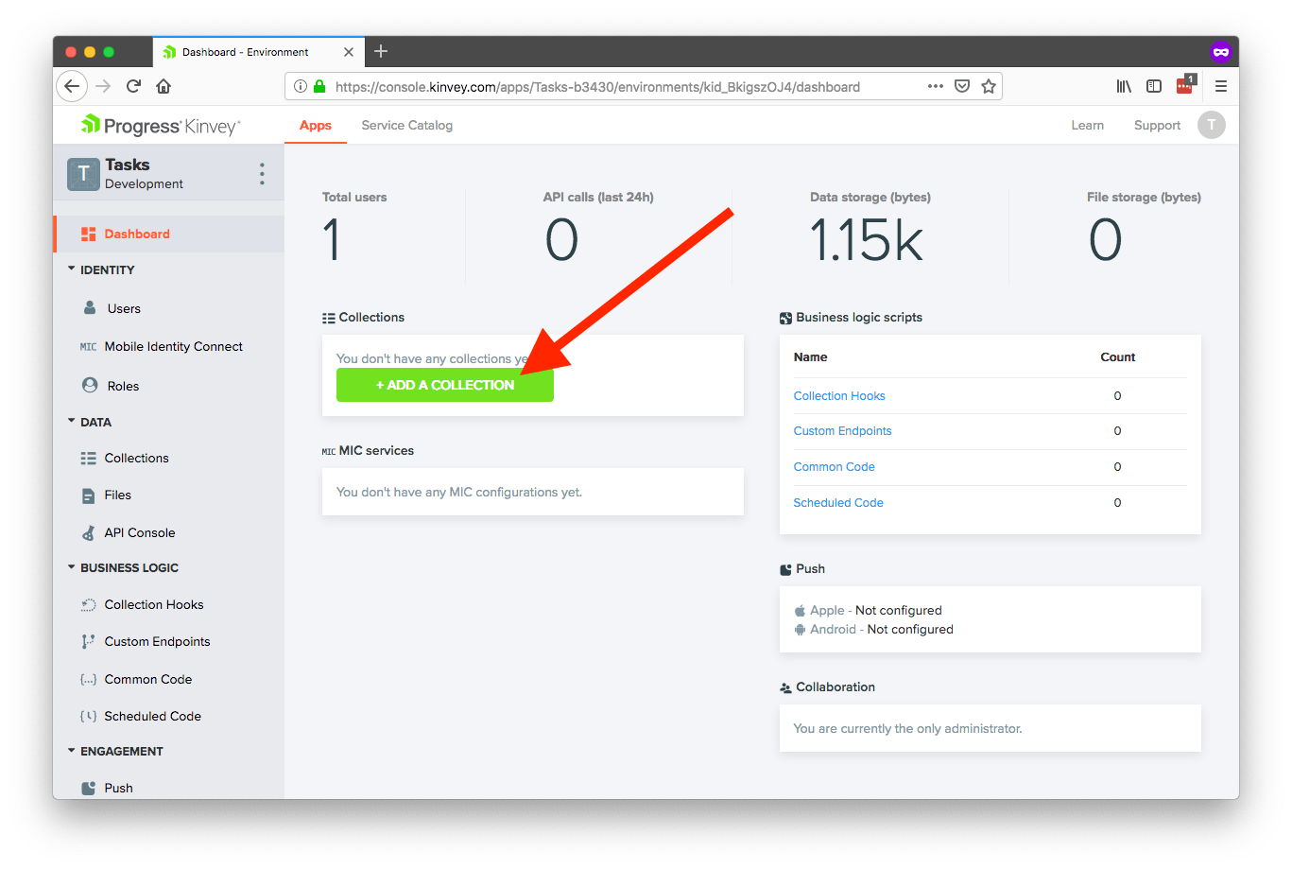
Task: Click the Collection Hooks sidebar icon
Action: (x=89, y=605)
